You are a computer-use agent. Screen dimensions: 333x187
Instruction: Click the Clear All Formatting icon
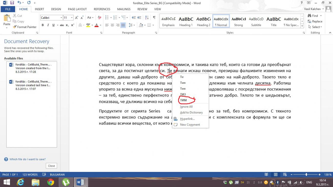pos(100,17)
